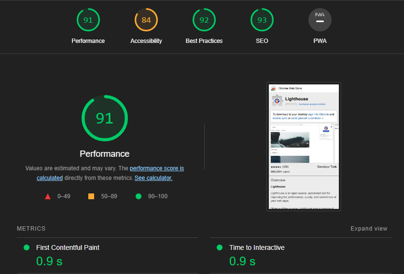Click the Best Practices category label

click(204, 41)
